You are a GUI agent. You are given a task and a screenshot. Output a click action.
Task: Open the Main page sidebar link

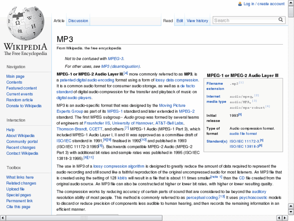(x=15, y=76)
